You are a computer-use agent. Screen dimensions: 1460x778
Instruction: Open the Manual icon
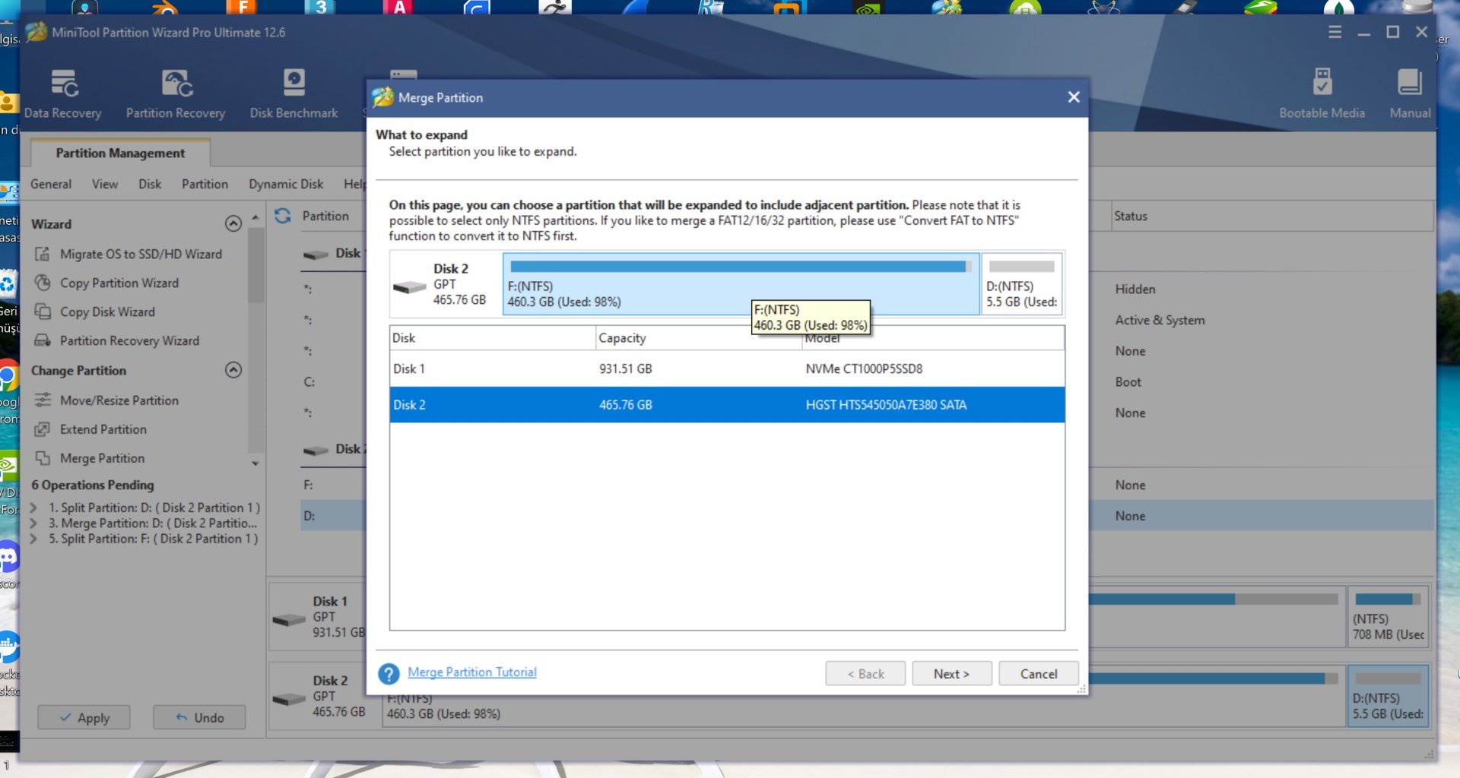tap(1410, 94)
